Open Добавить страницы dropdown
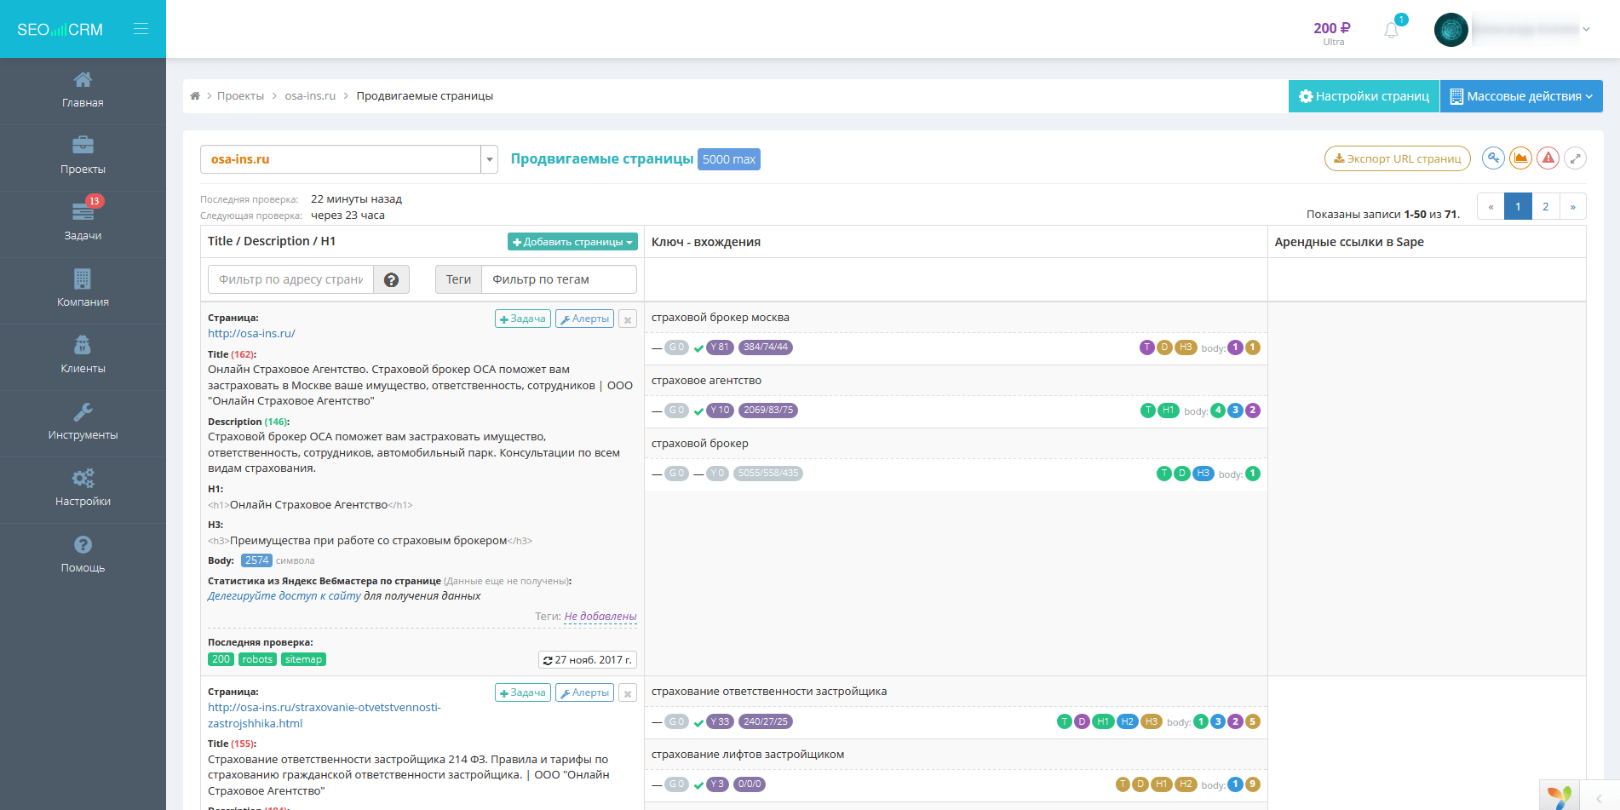 pos(572,242)
